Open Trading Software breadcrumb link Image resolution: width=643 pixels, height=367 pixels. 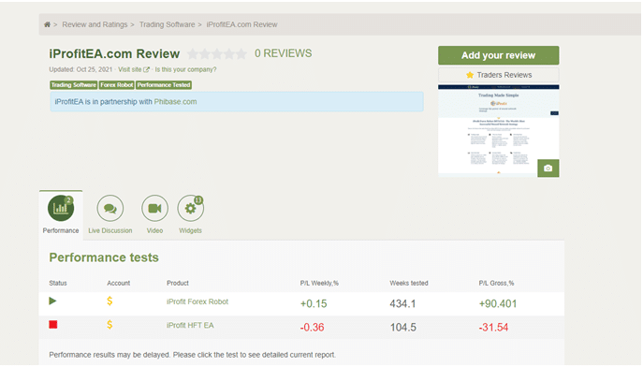[x=167, y=24]
